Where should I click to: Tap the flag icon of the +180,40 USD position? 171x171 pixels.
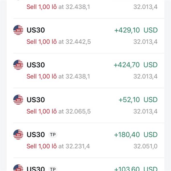pyautogui.click(x=18, y=134)
